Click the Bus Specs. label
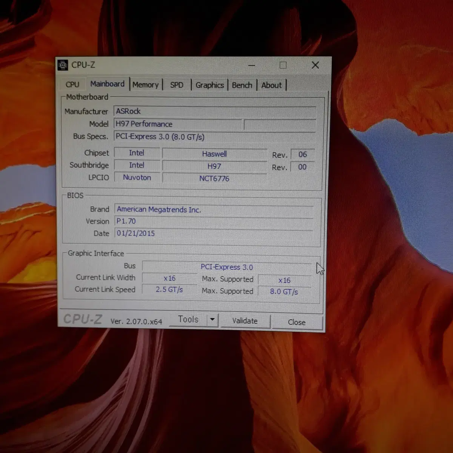453x453 pixels. point(91,136)
